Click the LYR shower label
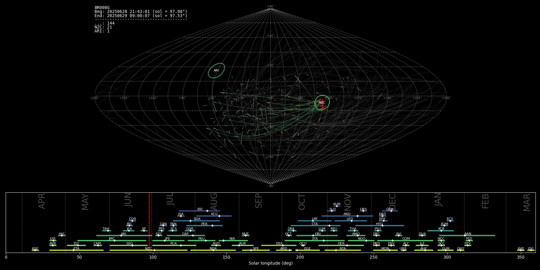540x270 pixels. (x=53, y=239)
